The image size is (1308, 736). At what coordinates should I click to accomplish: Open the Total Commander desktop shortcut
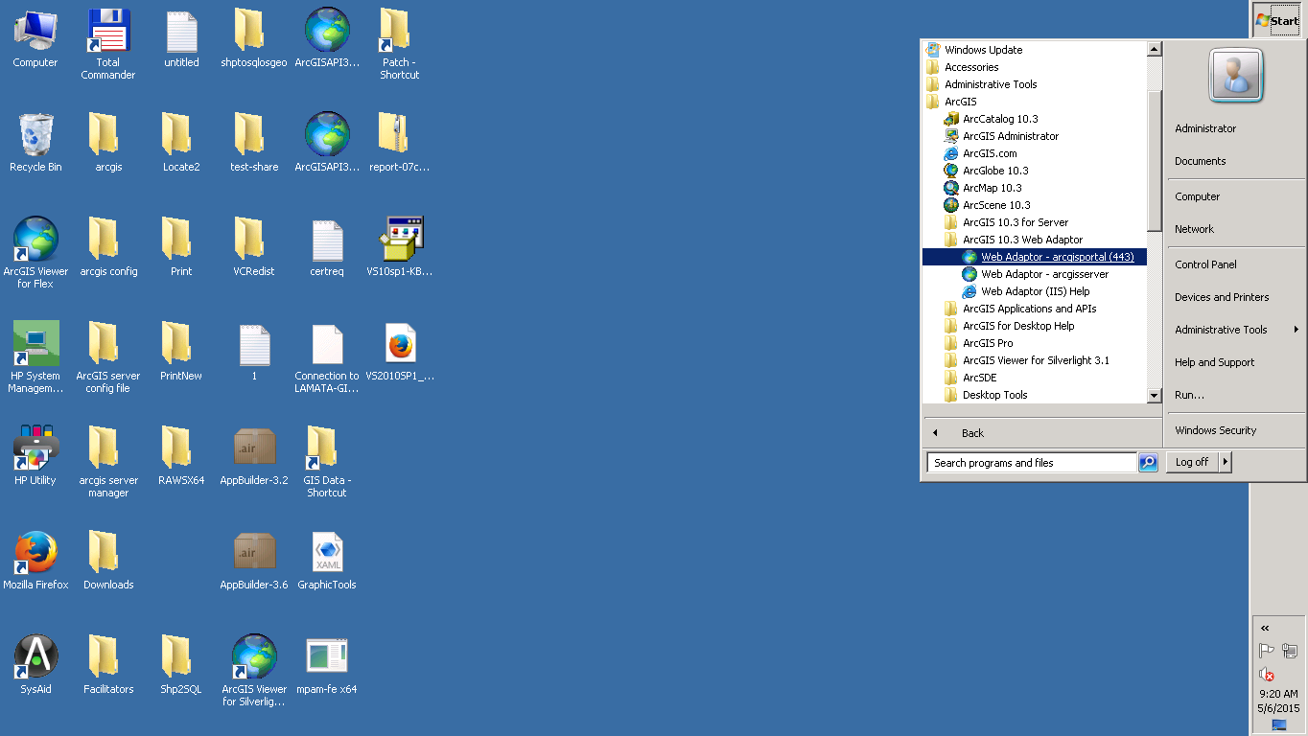(108, 44)
